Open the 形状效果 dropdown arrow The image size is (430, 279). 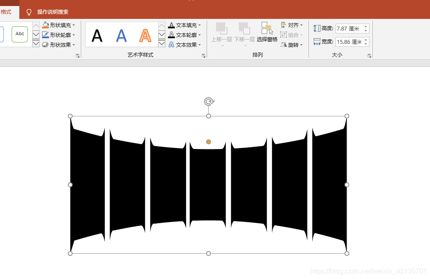74,45
